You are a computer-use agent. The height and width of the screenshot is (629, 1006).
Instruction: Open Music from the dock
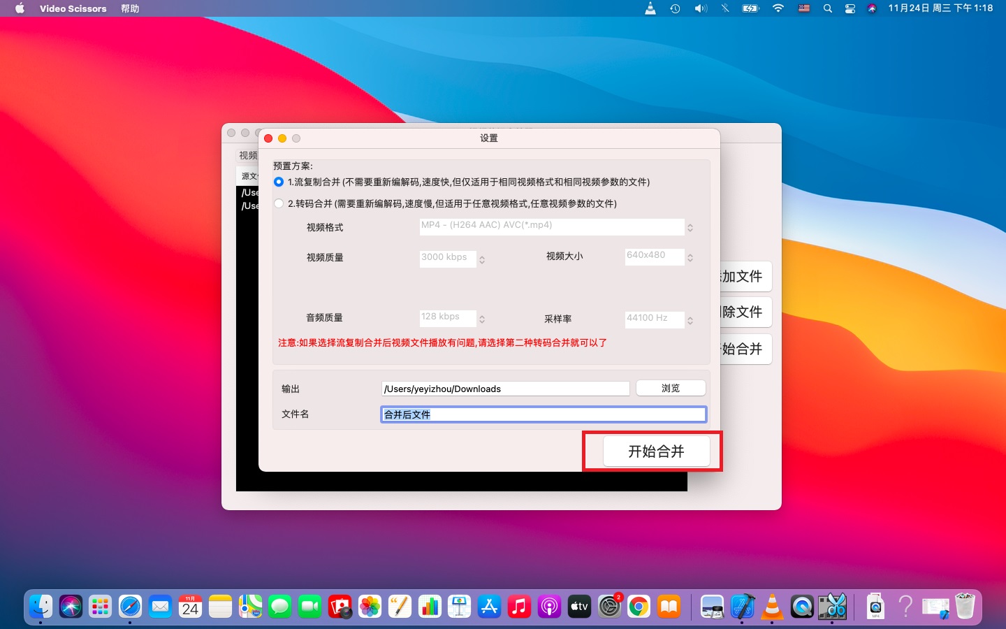(519, 607)
